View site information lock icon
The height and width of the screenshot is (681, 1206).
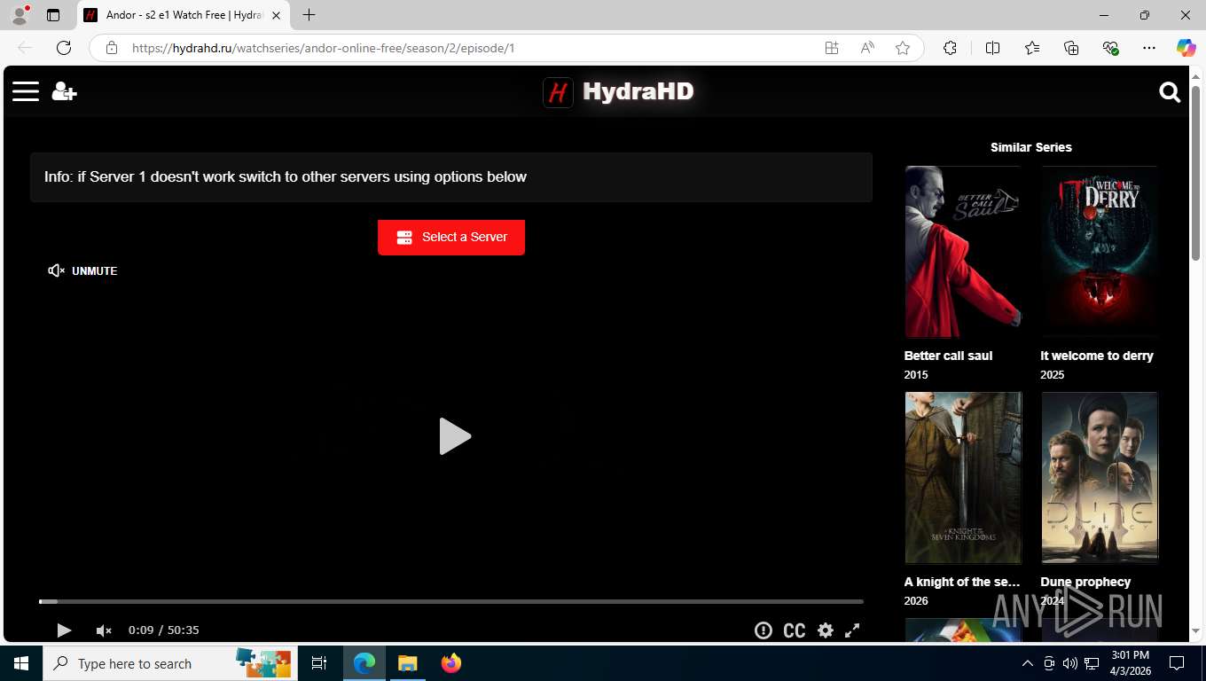(112, 48)
